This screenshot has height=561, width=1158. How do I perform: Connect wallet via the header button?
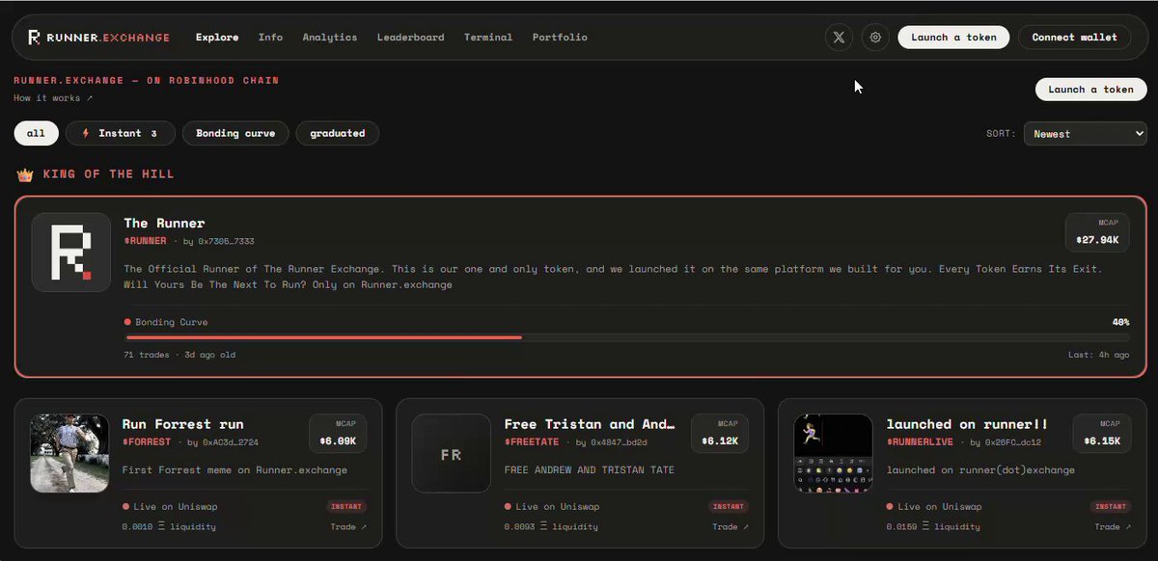pyautogui.click(x=1075, y=38)
